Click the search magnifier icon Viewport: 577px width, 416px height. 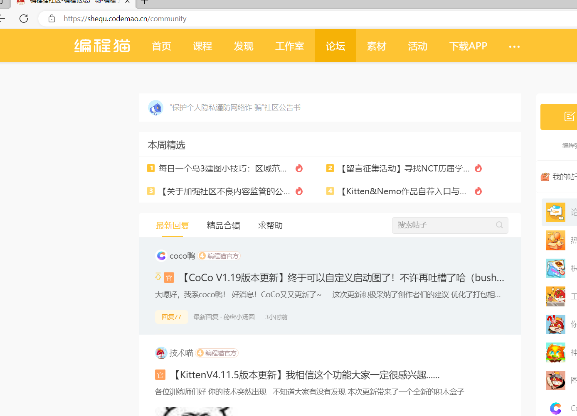tap(499, 225)
